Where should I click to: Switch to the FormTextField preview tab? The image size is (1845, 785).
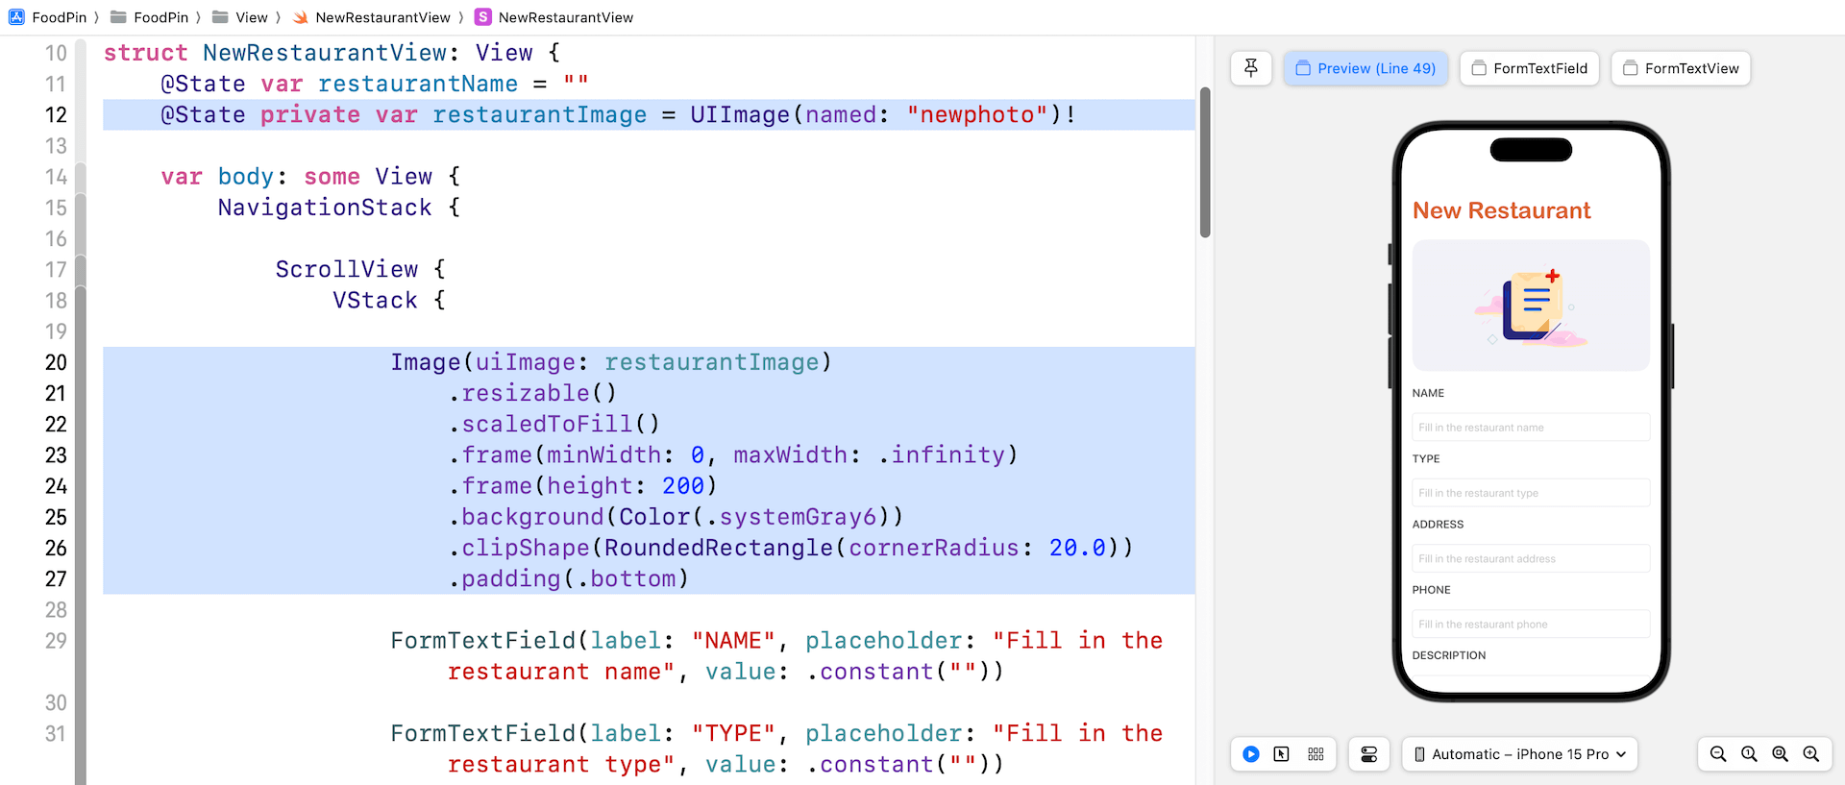(1529, 68)
